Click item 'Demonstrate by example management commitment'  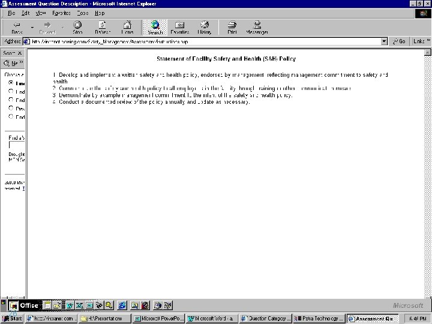[173, 95]
